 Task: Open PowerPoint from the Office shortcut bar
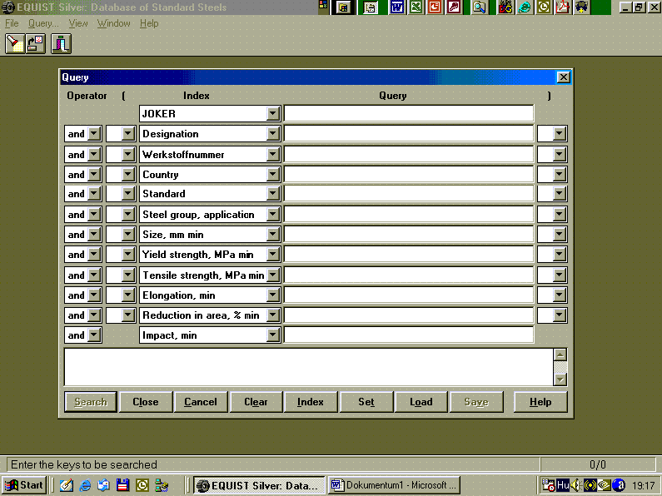pyautogui.click(x=435, y=7)
